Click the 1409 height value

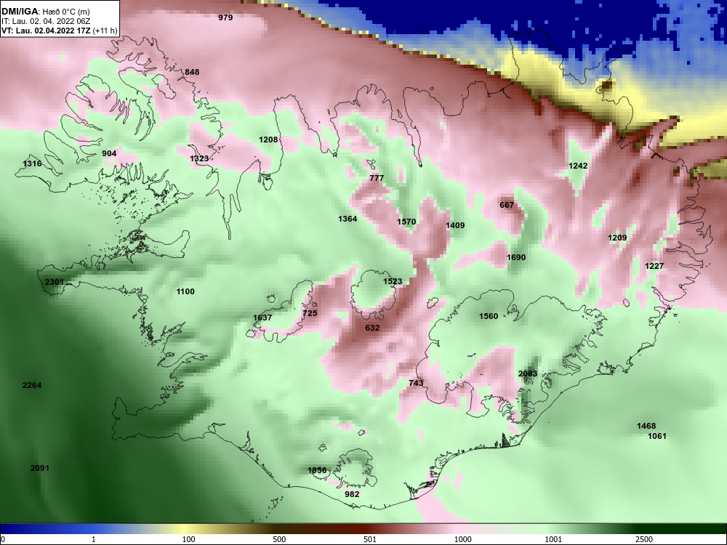(455, 225)
